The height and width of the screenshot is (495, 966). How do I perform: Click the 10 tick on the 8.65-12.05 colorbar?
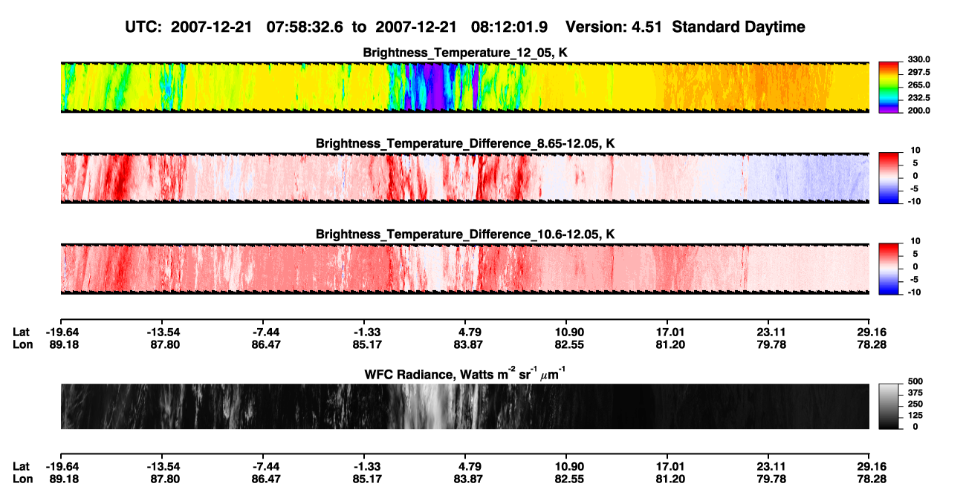(x=916, y=151)
